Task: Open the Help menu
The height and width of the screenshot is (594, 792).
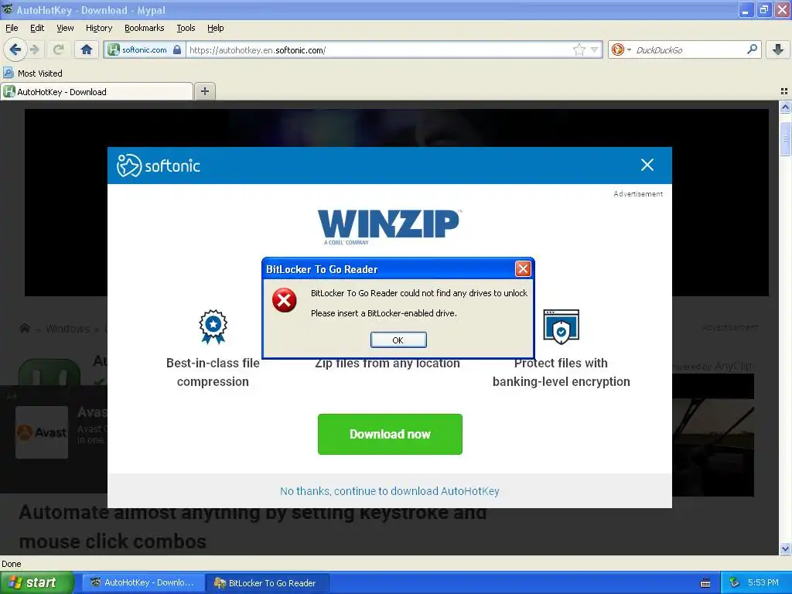Action: 216,28
